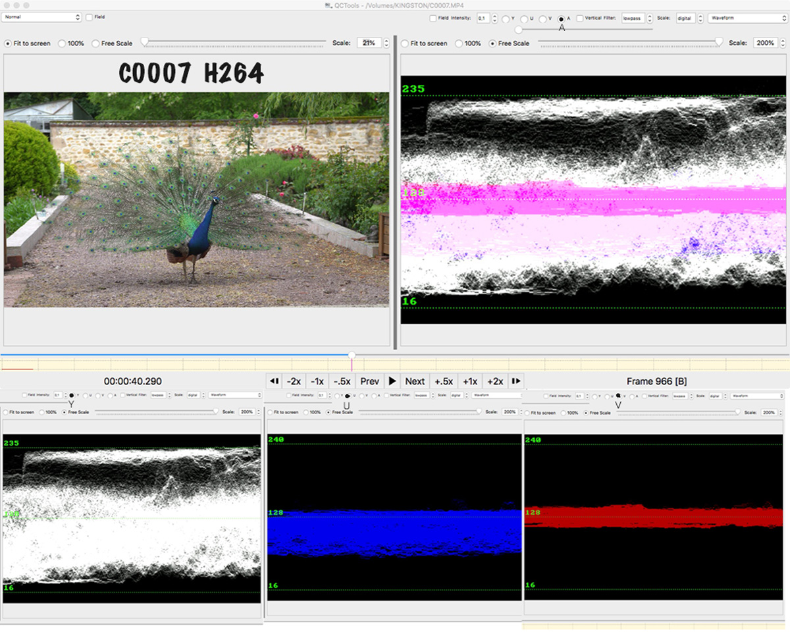The width and height of the screenshot is (790, 632).
Task: Select 100% zoom for the peacock video panel
Action: point(62,43)
